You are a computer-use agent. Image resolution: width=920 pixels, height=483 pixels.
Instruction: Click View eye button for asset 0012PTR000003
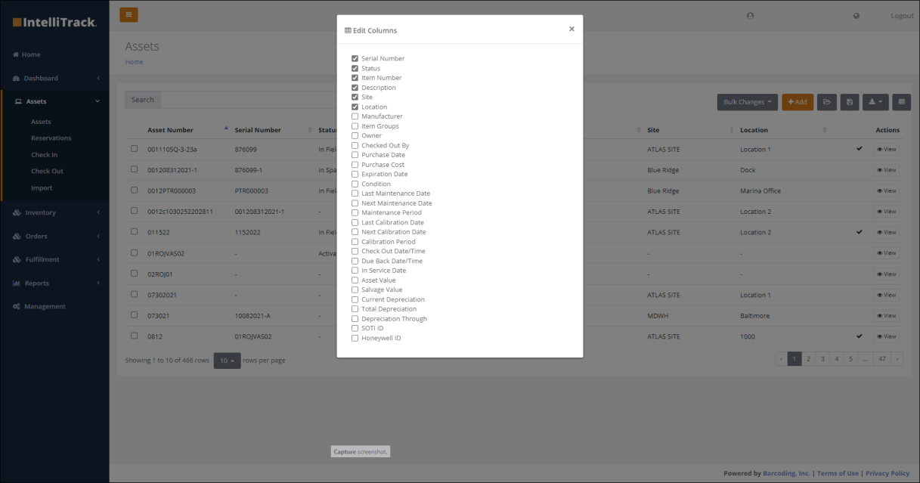coord(887,191)
